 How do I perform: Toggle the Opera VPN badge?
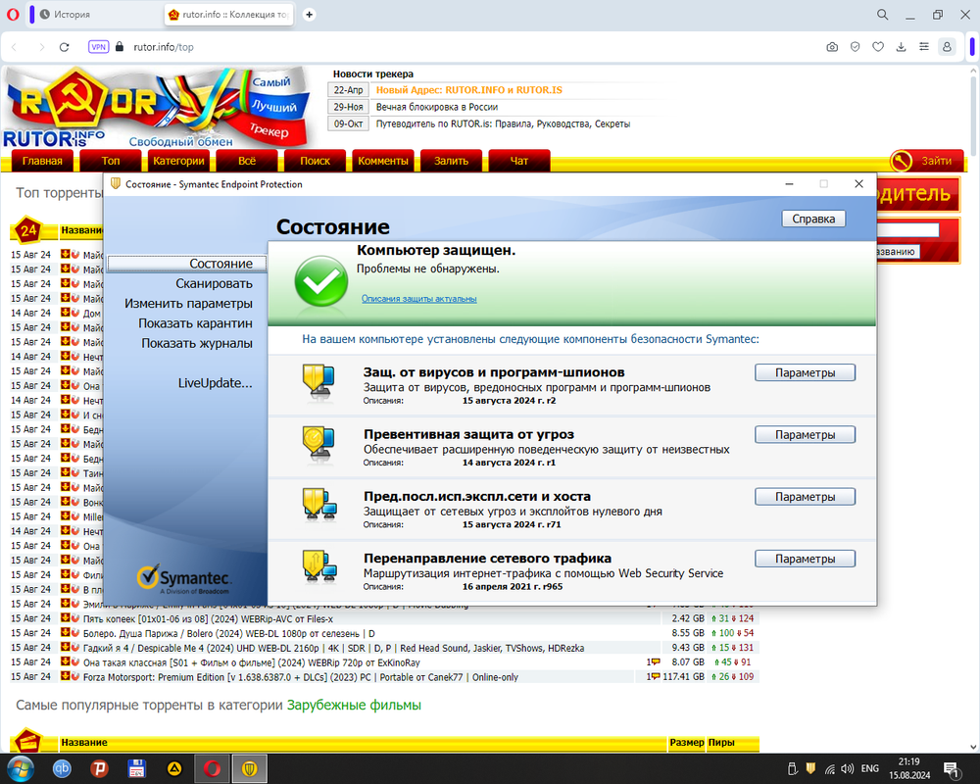pyautogui.click(x=99, y=47)
